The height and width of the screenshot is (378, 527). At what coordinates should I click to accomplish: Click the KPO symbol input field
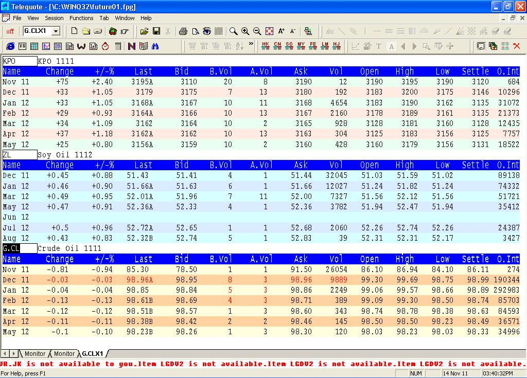[x=20, y=61]
